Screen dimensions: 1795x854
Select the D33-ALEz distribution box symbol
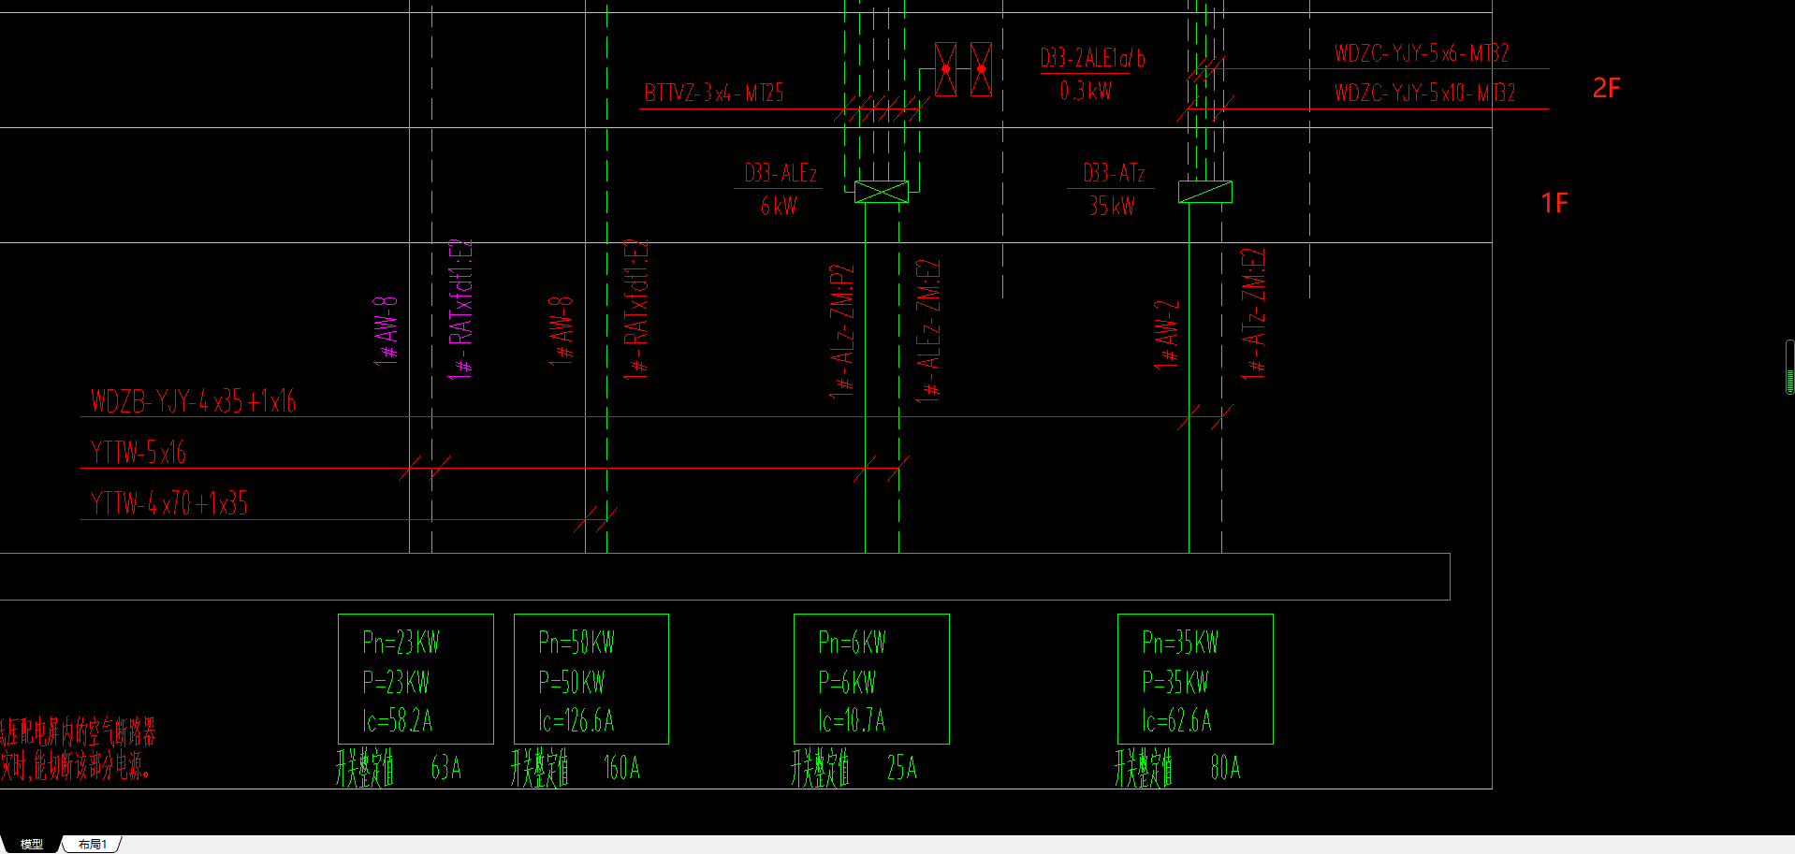(882, 192)
